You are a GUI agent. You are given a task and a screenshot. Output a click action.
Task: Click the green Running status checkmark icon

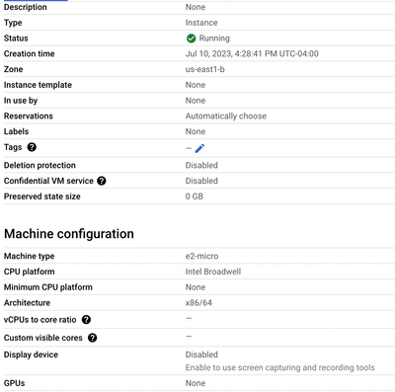(191, 39)
